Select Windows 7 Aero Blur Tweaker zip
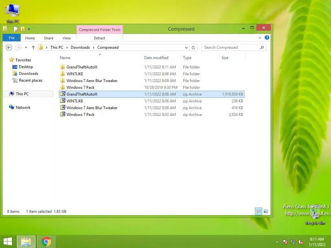 coord(151,108)
